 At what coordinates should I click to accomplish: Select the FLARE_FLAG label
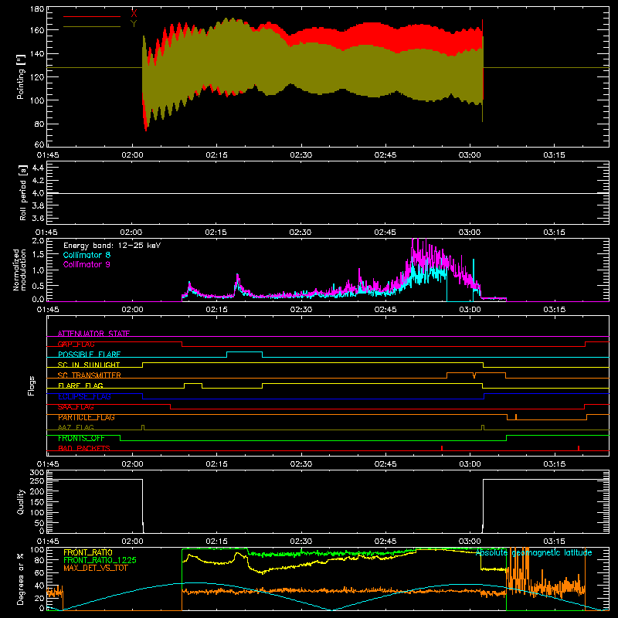pos(80,385)
